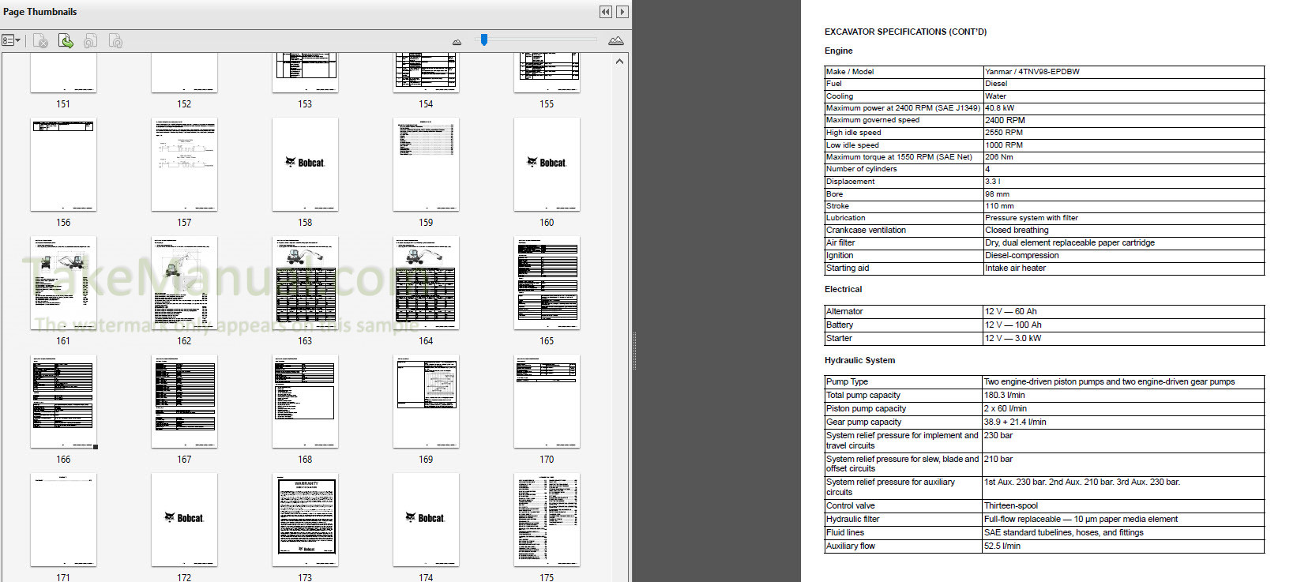Click rotate pages clockwise icon
Image resolution: width=1297 pixels, height=582 pixels.
tap(115, 41)
